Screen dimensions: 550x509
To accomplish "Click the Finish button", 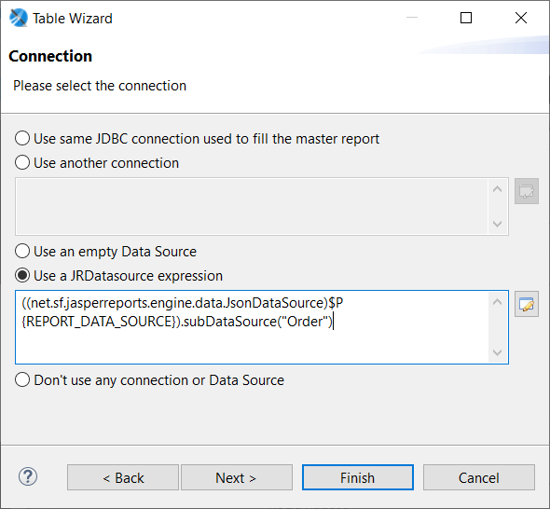I will 358,477.
